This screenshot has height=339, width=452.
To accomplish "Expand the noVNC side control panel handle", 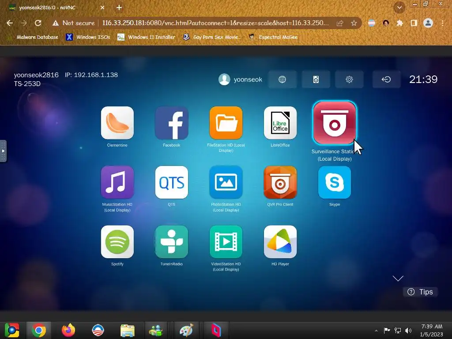I will coord(3,151).
